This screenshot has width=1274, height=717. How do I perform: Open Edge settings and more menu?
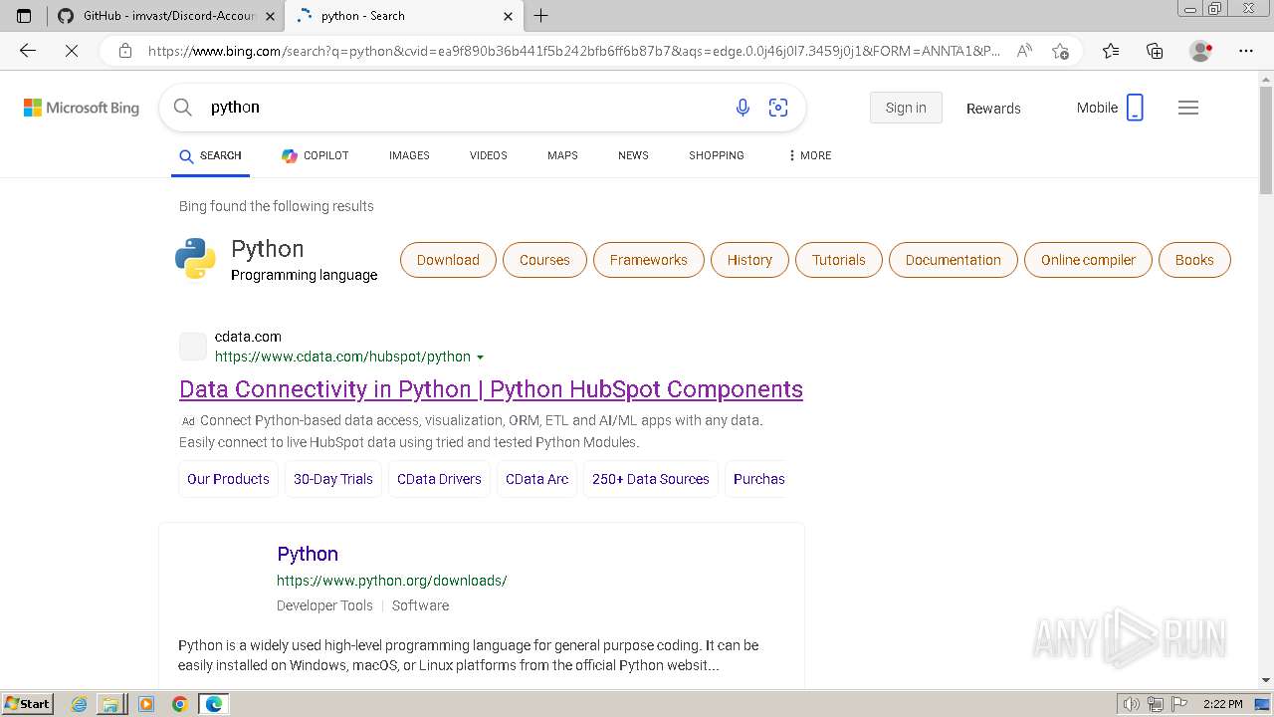tap(1245, 51)
